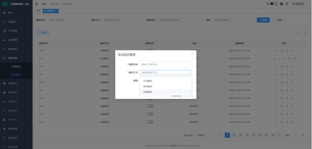Go to page 9 in pagination
The image size is (312, 149).
point(273,135)
